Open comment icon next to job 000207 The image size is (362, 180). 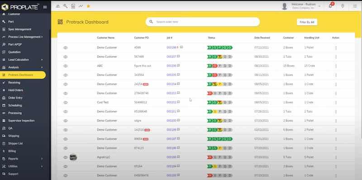[178, 57]
